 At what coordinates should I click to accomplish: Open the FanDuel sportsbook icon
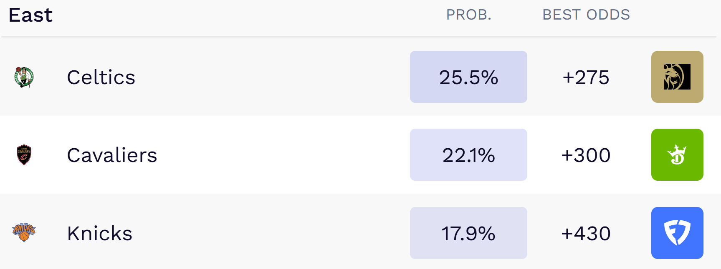point(677,233)
